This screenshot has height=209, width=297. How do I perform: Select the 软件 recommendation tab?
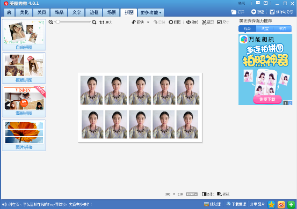click(x=282, y=28)
